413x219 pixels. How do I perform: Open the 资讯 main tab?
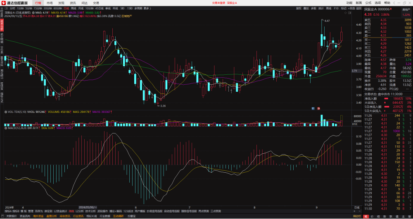pos(73,3)
